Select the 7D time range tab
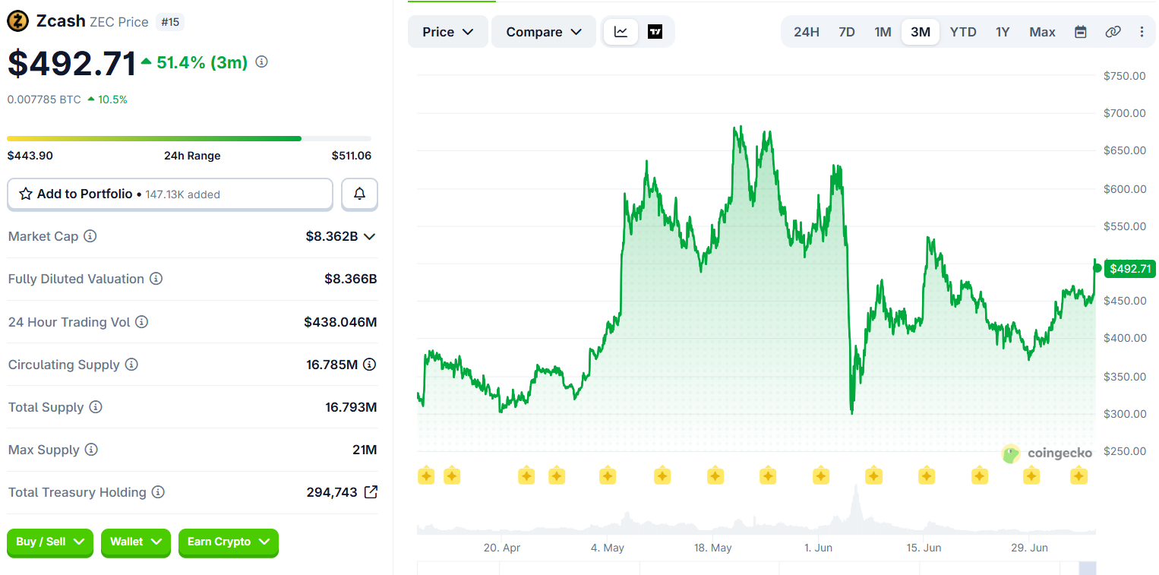 [847, 32]
